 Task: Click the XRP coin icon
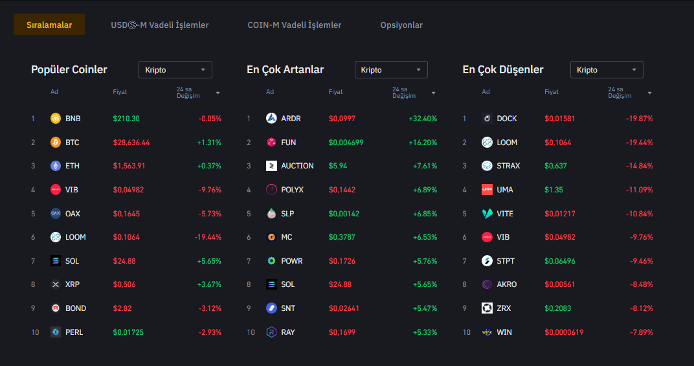click(56, 284)
